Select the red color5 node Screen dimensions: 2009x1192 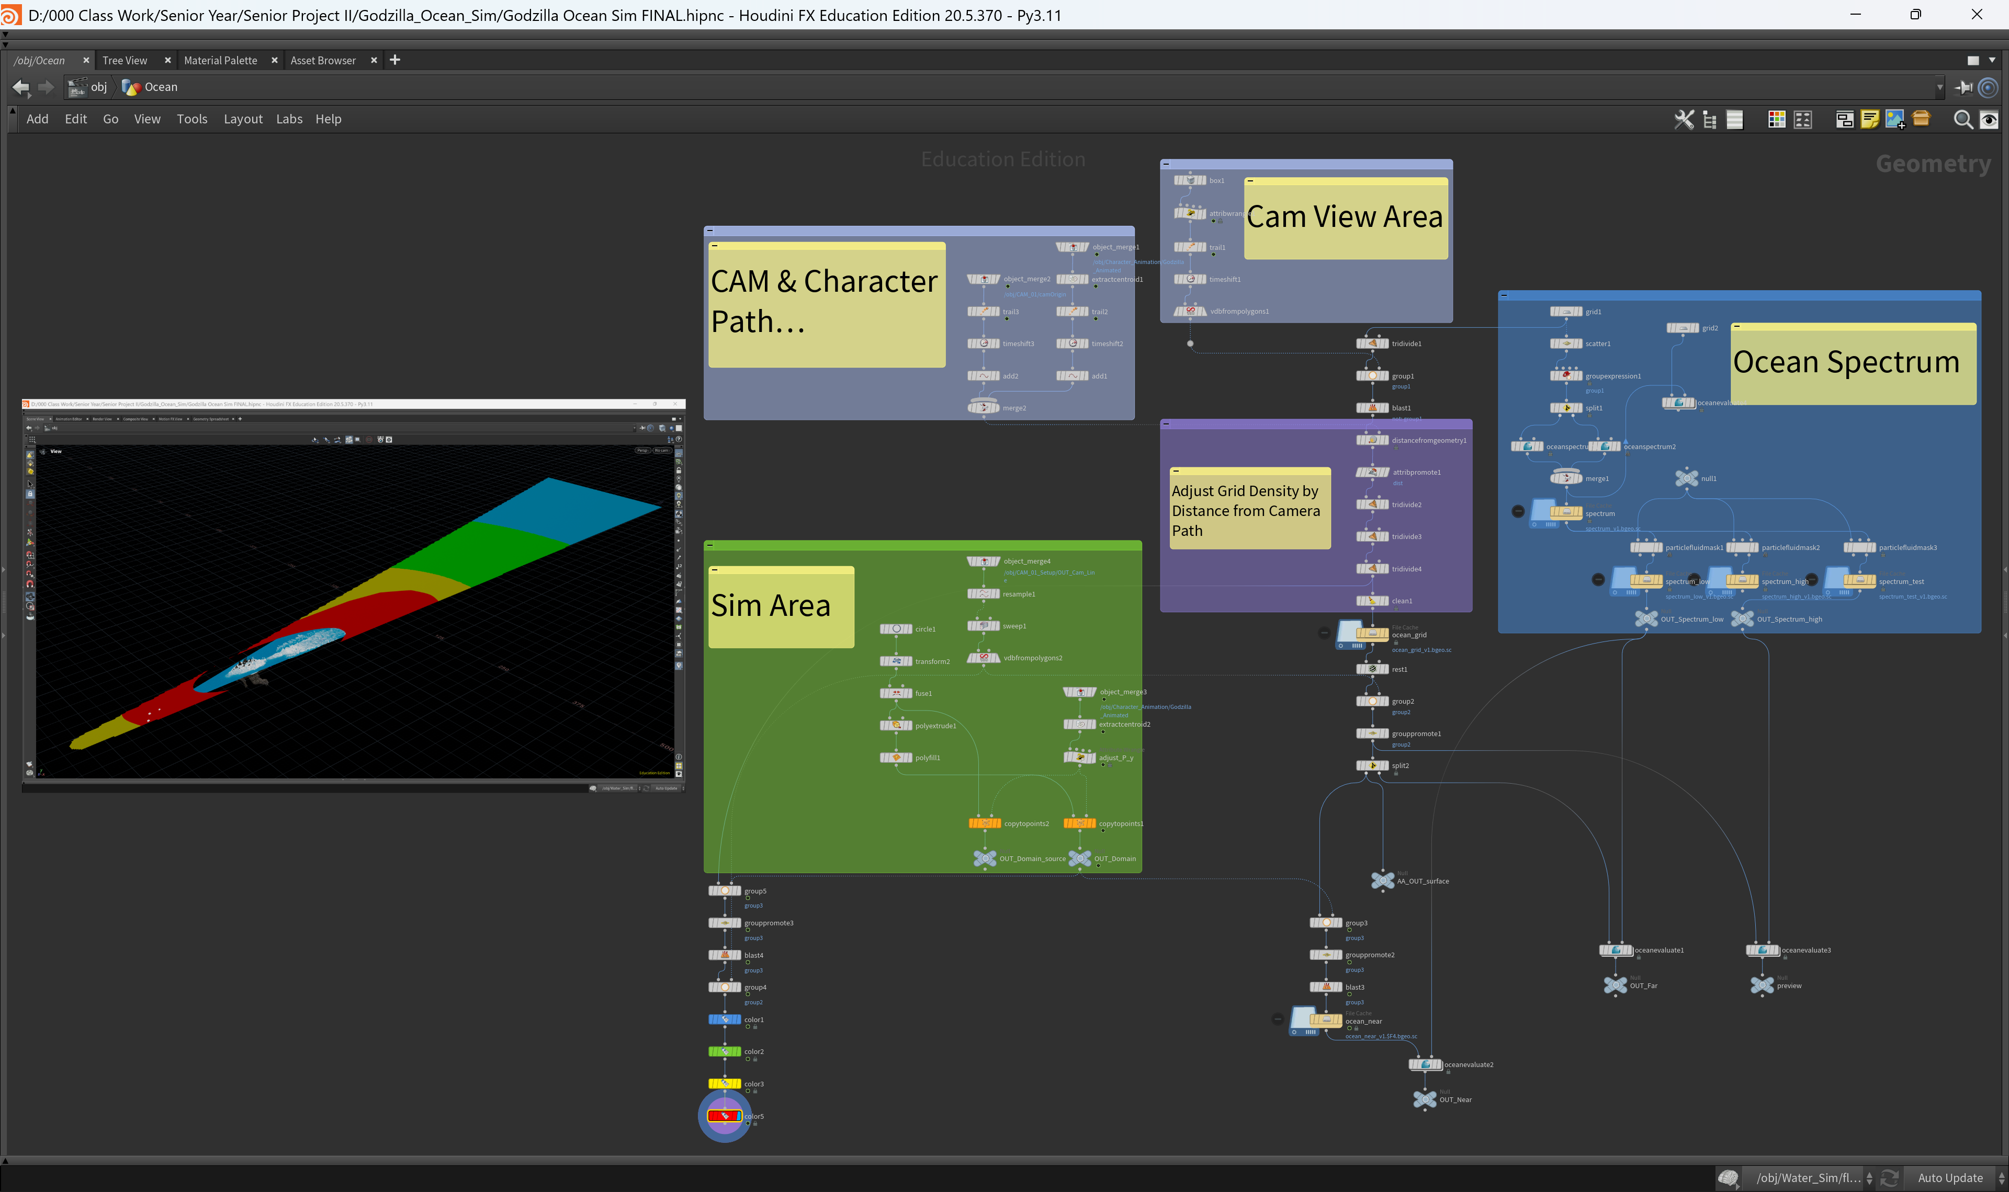(x=725, y=1116)
